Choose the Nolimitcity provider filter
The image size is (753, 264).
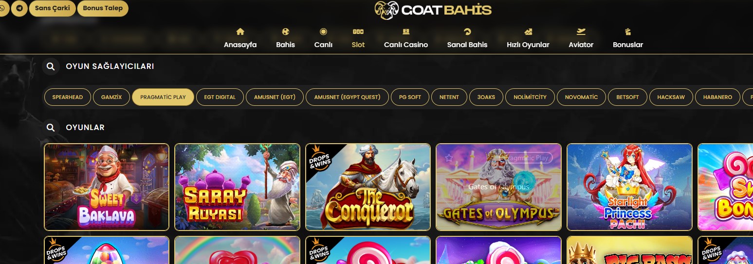point(530,97)
